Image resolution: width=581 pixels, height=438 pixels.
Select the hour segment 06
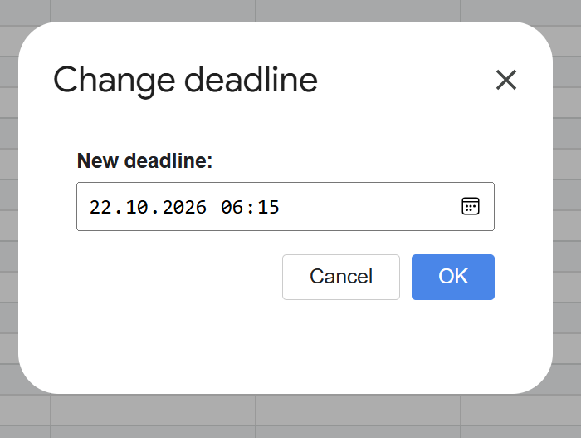click(232, 207)
